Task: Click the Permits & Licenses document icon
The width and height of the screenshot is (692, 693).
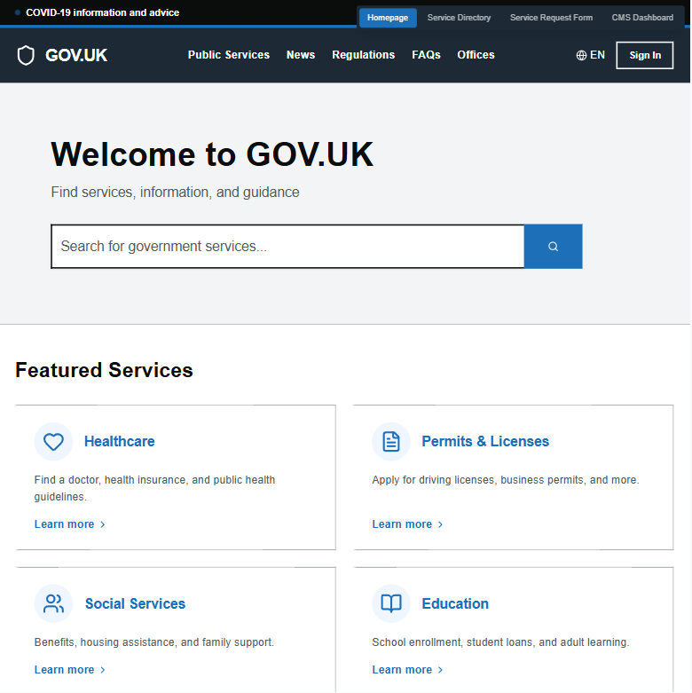Action: (x=391, y=442)
